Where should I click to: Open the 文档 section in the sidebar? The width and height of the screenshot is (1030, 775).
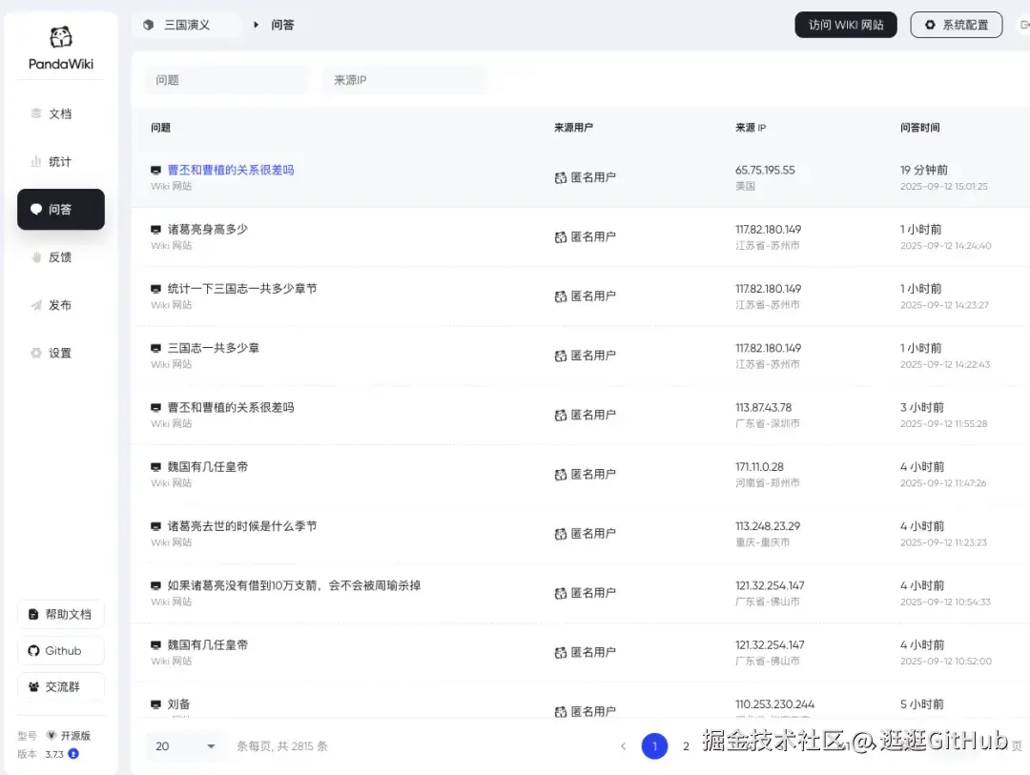[60, 113]
